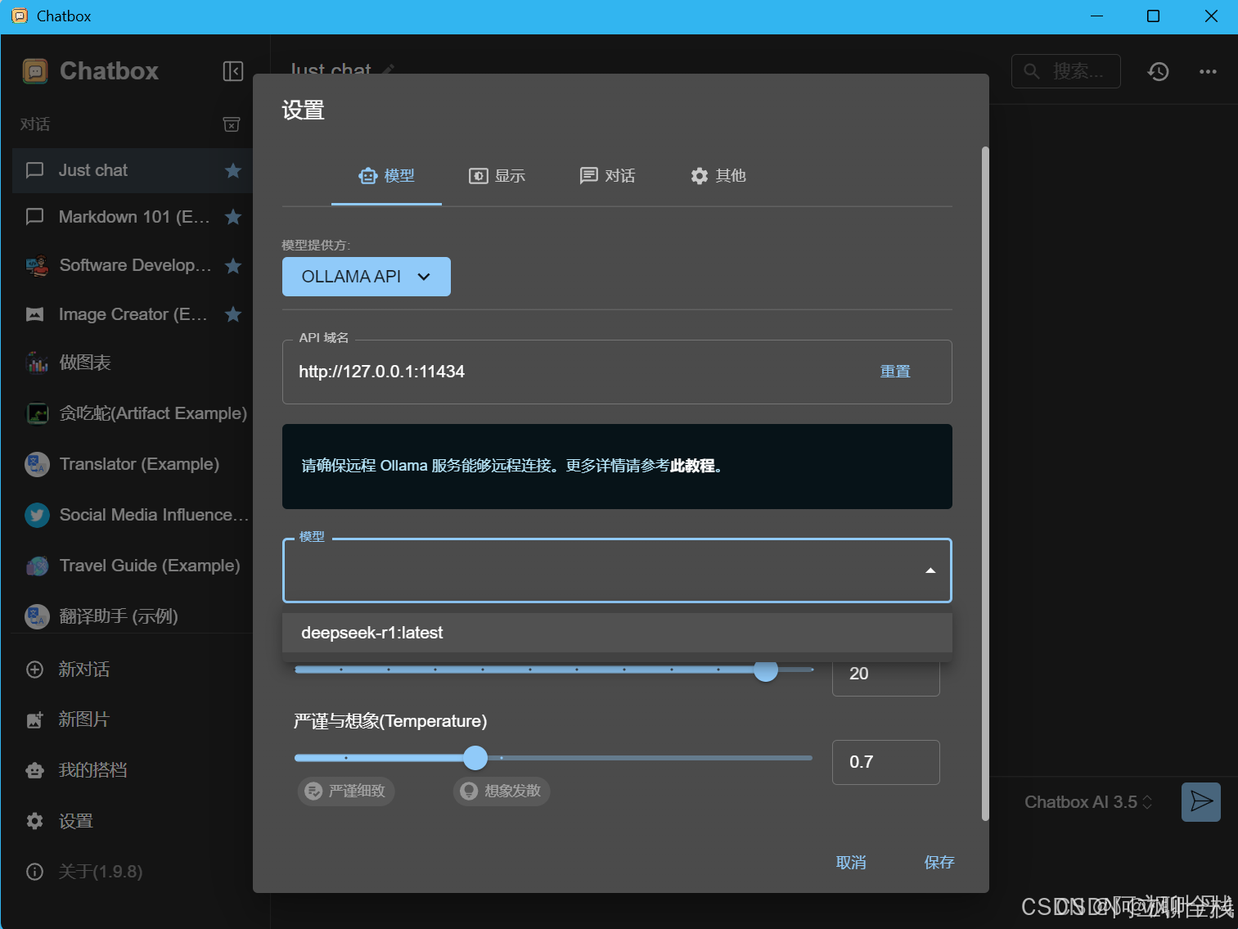
Task: Adjust the context message count slider handle
Action: pos(766,670)
